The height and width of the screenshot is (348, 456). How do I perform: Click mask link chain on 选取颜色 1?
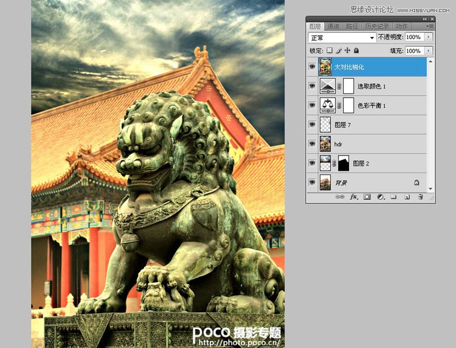(339, 86)
